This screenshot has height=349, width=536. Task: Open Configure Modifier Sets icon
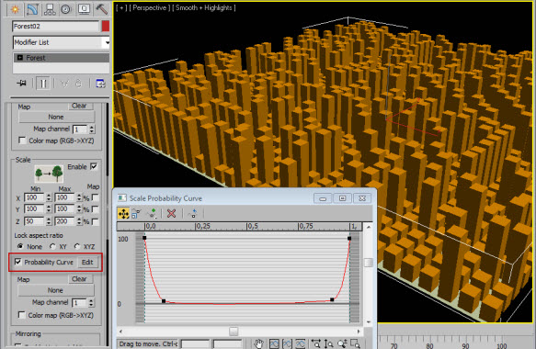100,83
